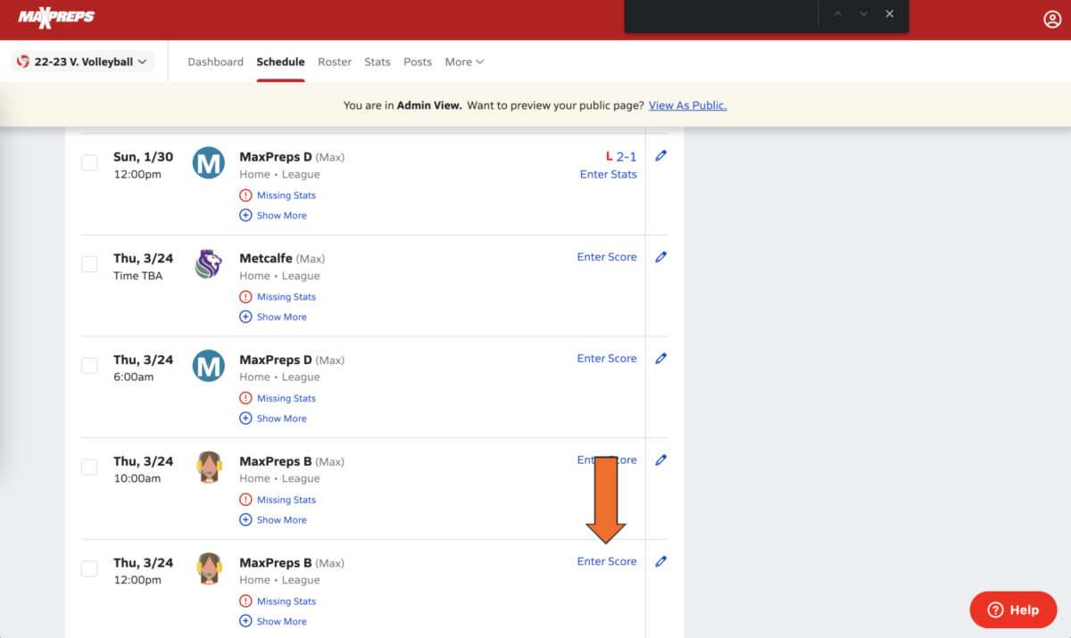This screenshot has height=638, width=1071.
Task: Expand Show More on 10:00am game
Action: click(273, 520)
